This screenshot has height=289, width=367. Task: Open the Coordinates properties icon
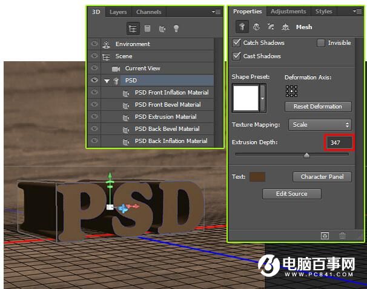click(x=285, y=27)
